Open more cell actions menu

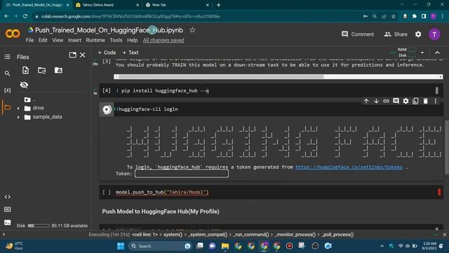tap(435, 101)
